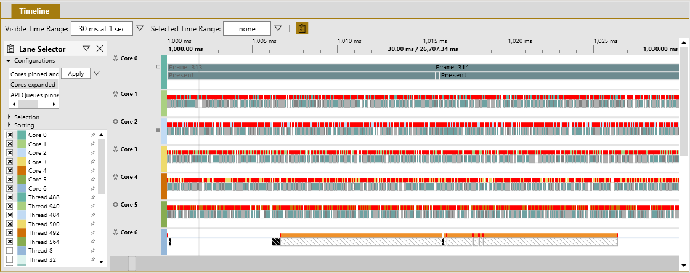This screenshot has width=690, height=273.
Task: Click the Present bar under Frame 314
Action: 559,76
